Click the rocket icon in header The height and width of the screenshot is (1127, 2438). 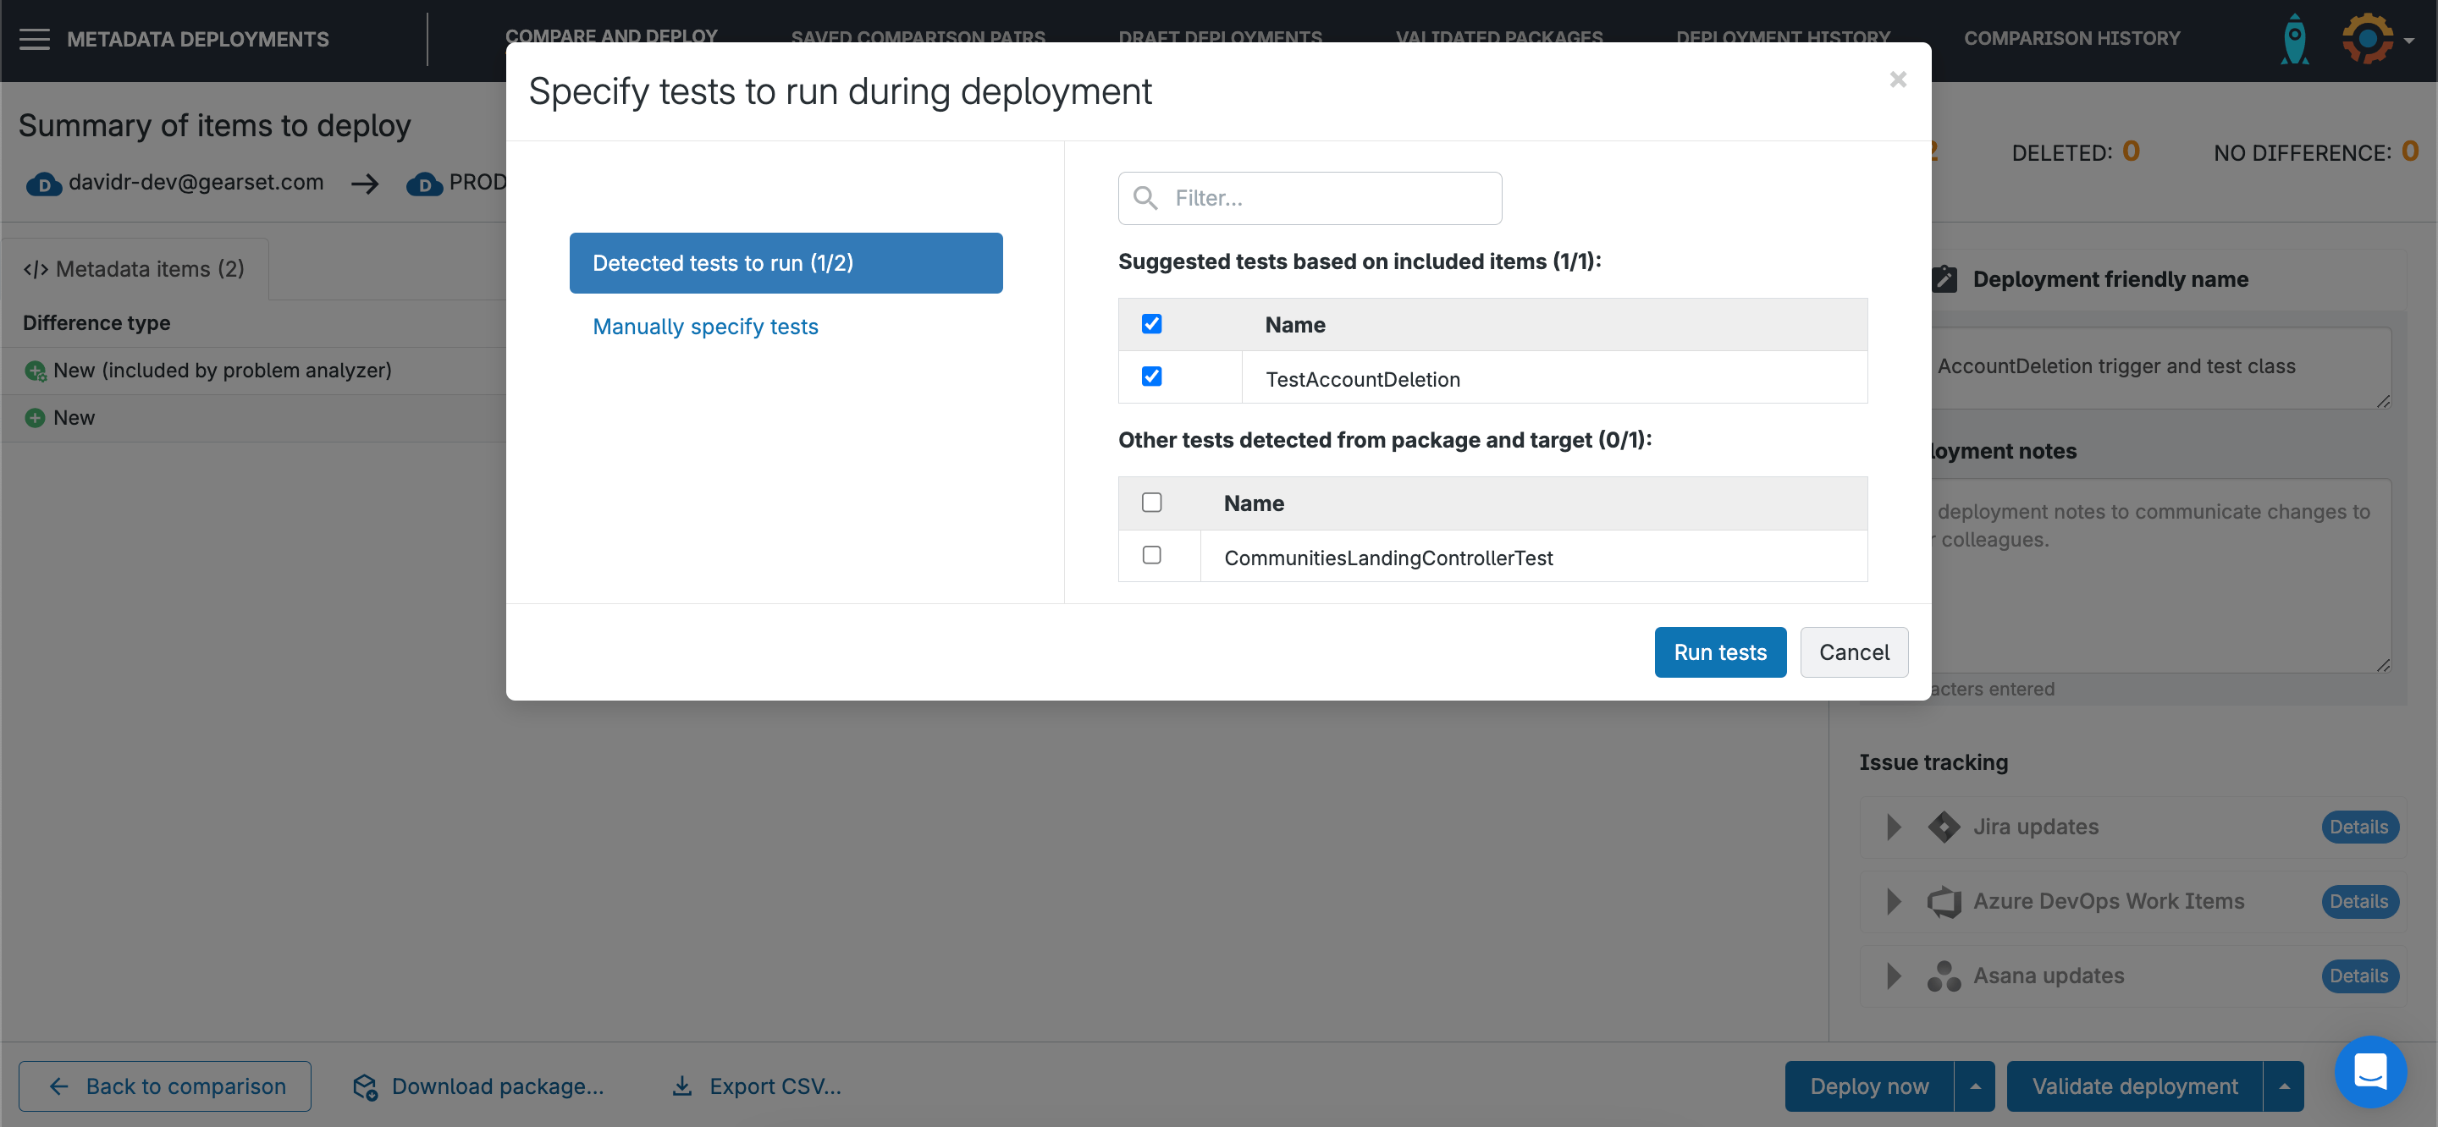(2293, 39)
